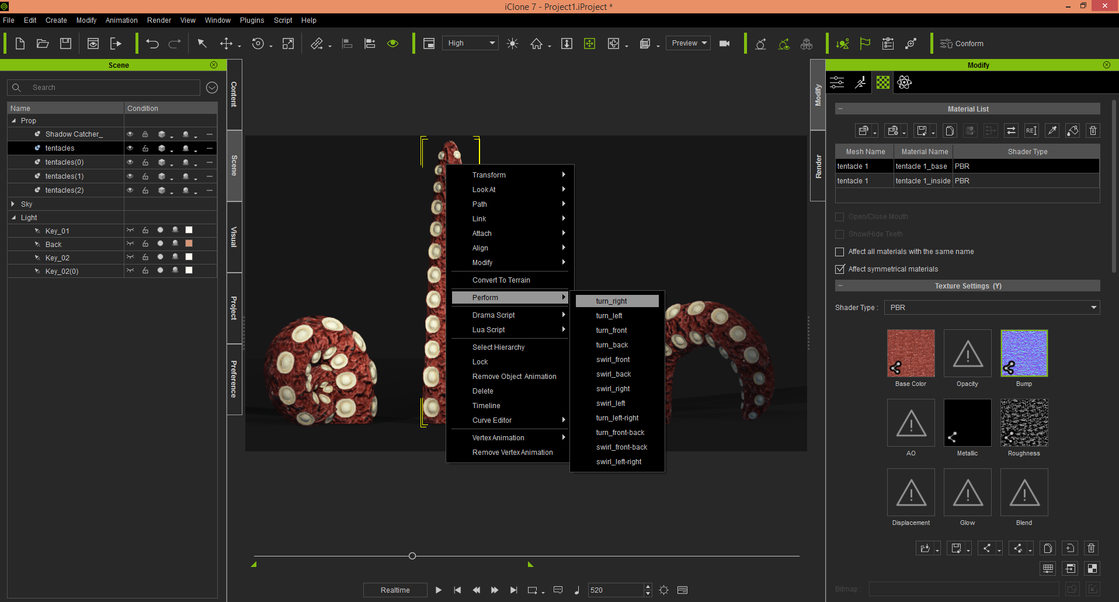Screen dimensions: 1119x602
Task: Click the flag icon in the toolbar
Action: [x=865, y=43]
